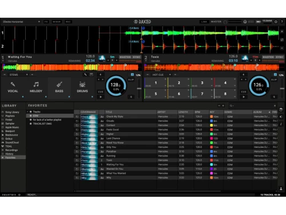
Task: Play deck 1
Action: 101,97
